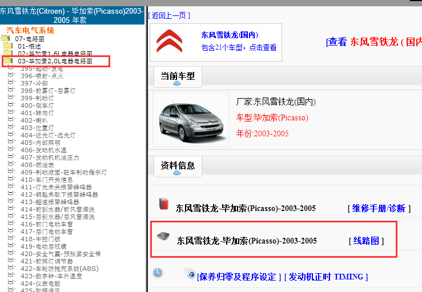Expand 03-毕加索2,0L电器电路图 tree node
422x292 pixels.
55,61
